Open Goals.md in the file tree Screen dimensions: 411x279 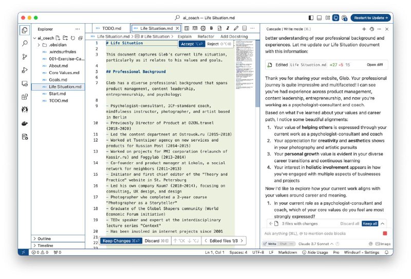pos(58,80)
